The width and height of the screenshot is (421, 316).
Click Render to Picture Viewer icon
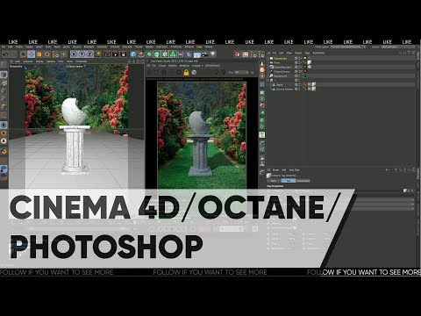point(116,54)
